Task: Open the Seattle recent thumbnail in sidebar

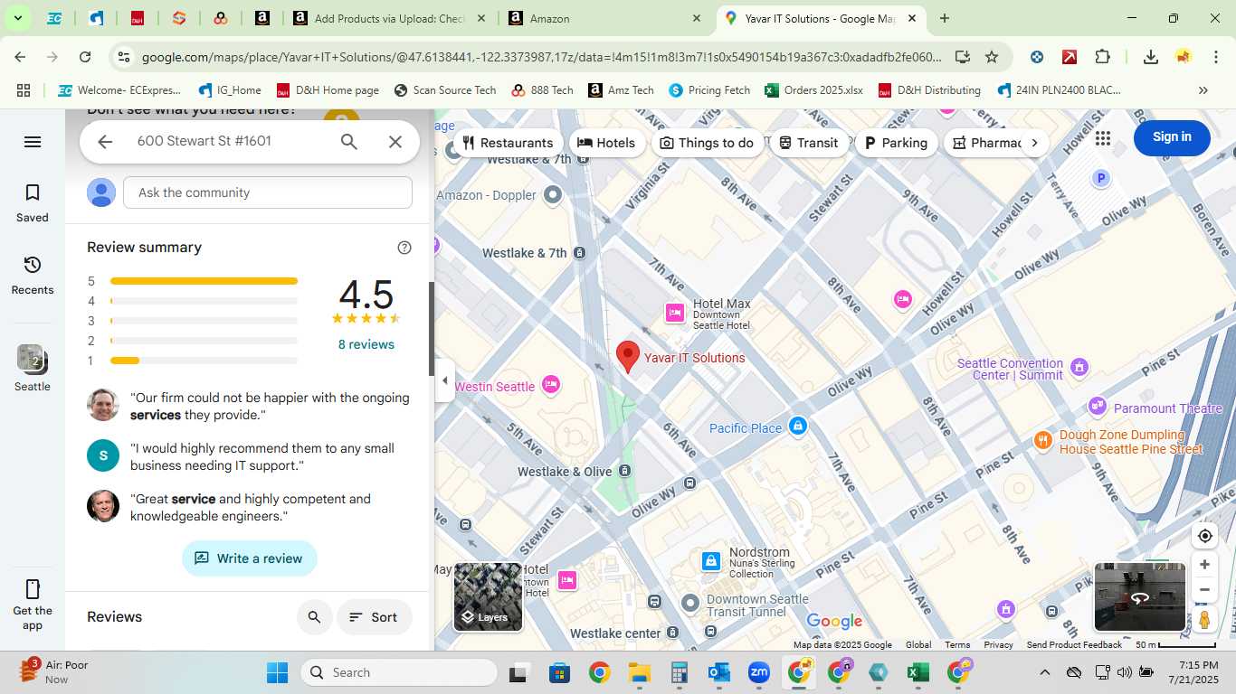Action: tap(33, 368)
